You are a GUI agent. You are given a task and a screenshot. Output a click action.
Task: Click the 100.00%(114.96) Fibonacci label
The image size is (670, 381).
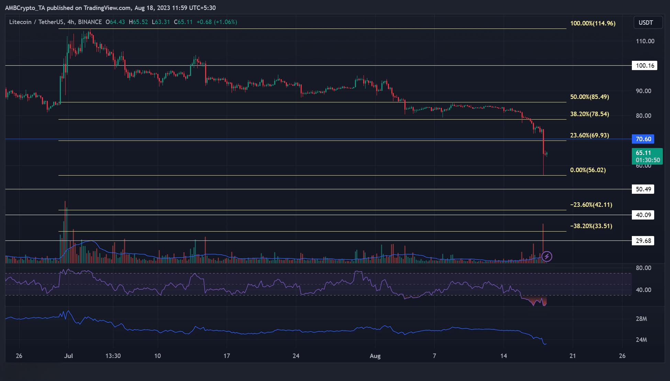[593, 23]
